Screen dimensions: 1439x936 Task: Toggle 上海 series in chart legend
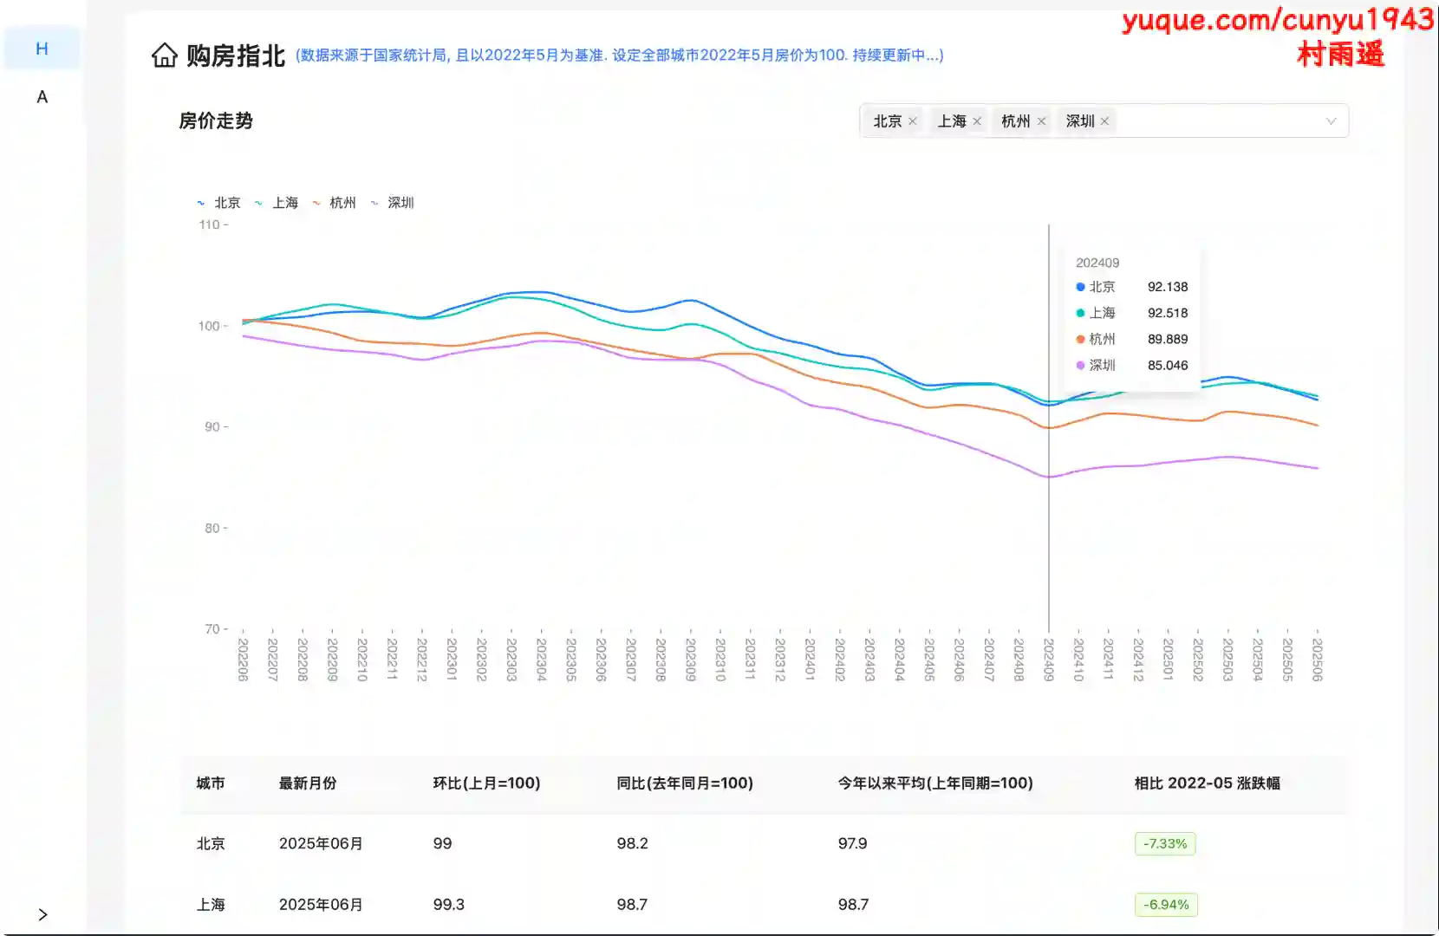[x=277, y=203]
